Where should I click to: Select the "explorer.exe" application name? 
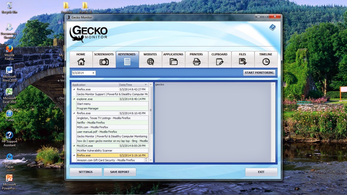(85, 99)
